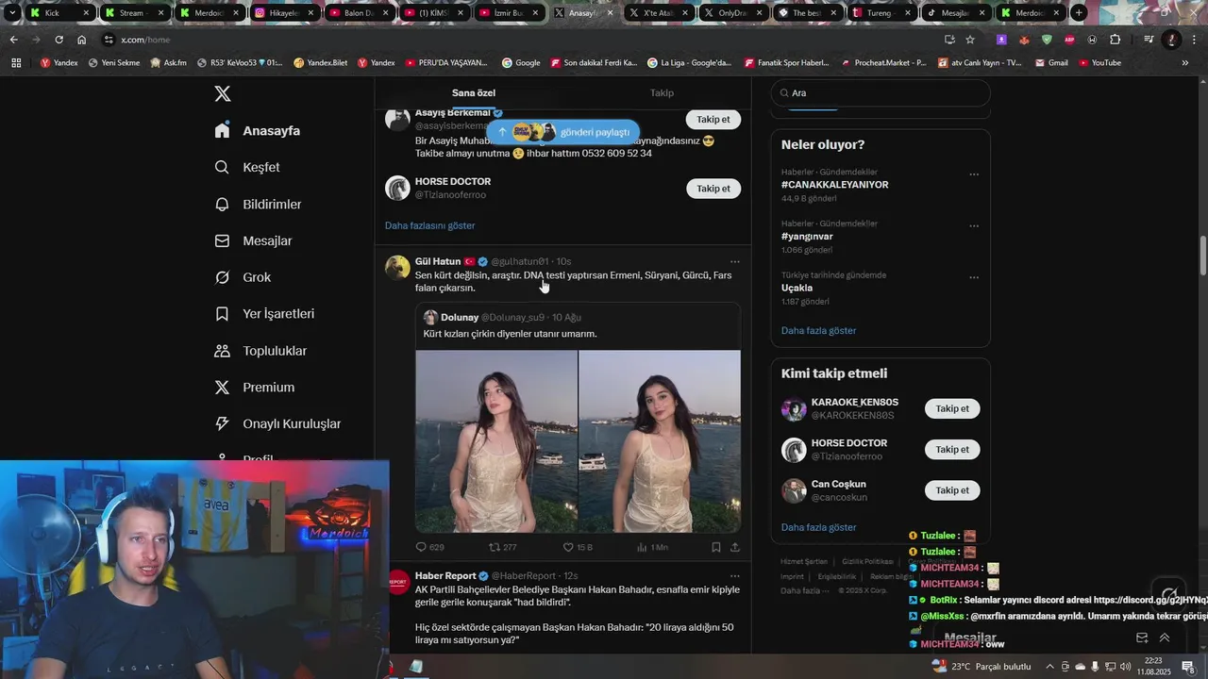Expand the Mesajlar drawer arrows
The height and width of the screenshot is (679, 1208).
click(x=1165, y=638)
